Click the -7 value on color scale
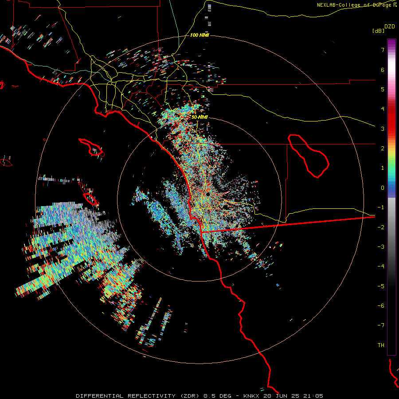 coord(381,325)
